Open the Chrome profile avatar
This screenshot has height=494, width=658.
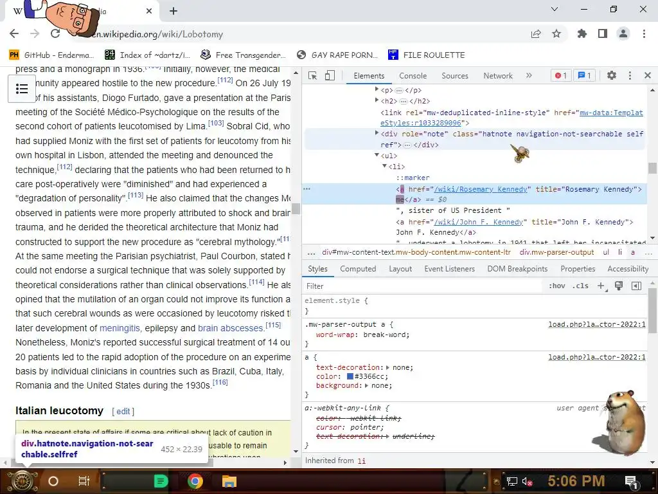(623, 33)
